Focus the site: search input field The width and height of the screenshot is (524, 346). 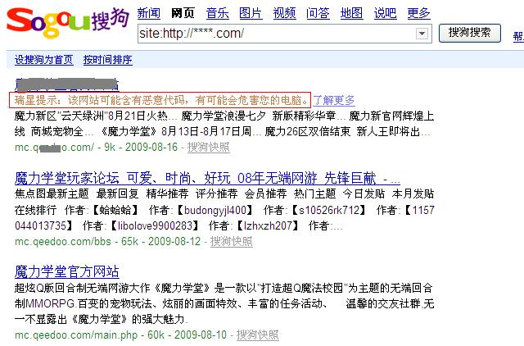pos(277,34)
